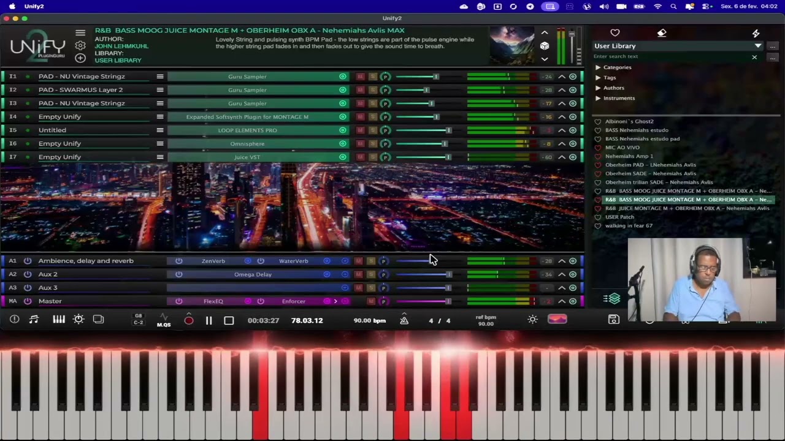The height and width of the screenshot is (441, 785).
Task: Solo the I7 Juice VST layer
Action: coord(372,157)
